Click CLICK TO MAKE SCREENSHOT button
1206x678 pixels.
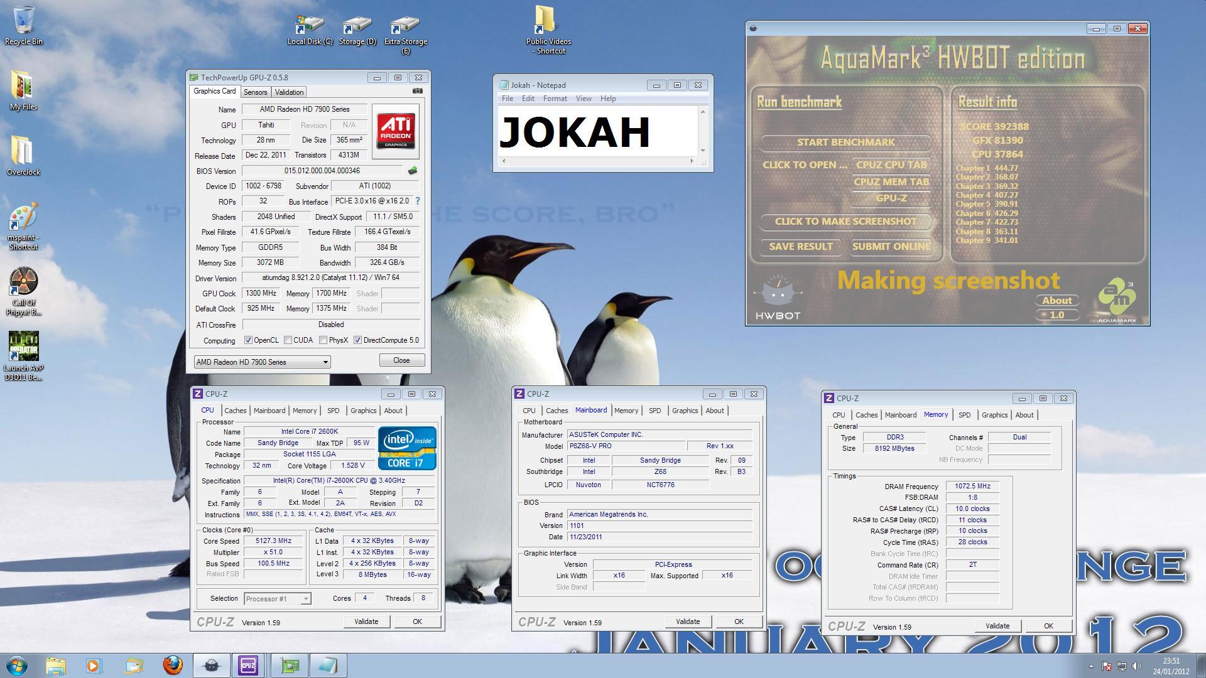pyautogui.click(x=845, y=222)
